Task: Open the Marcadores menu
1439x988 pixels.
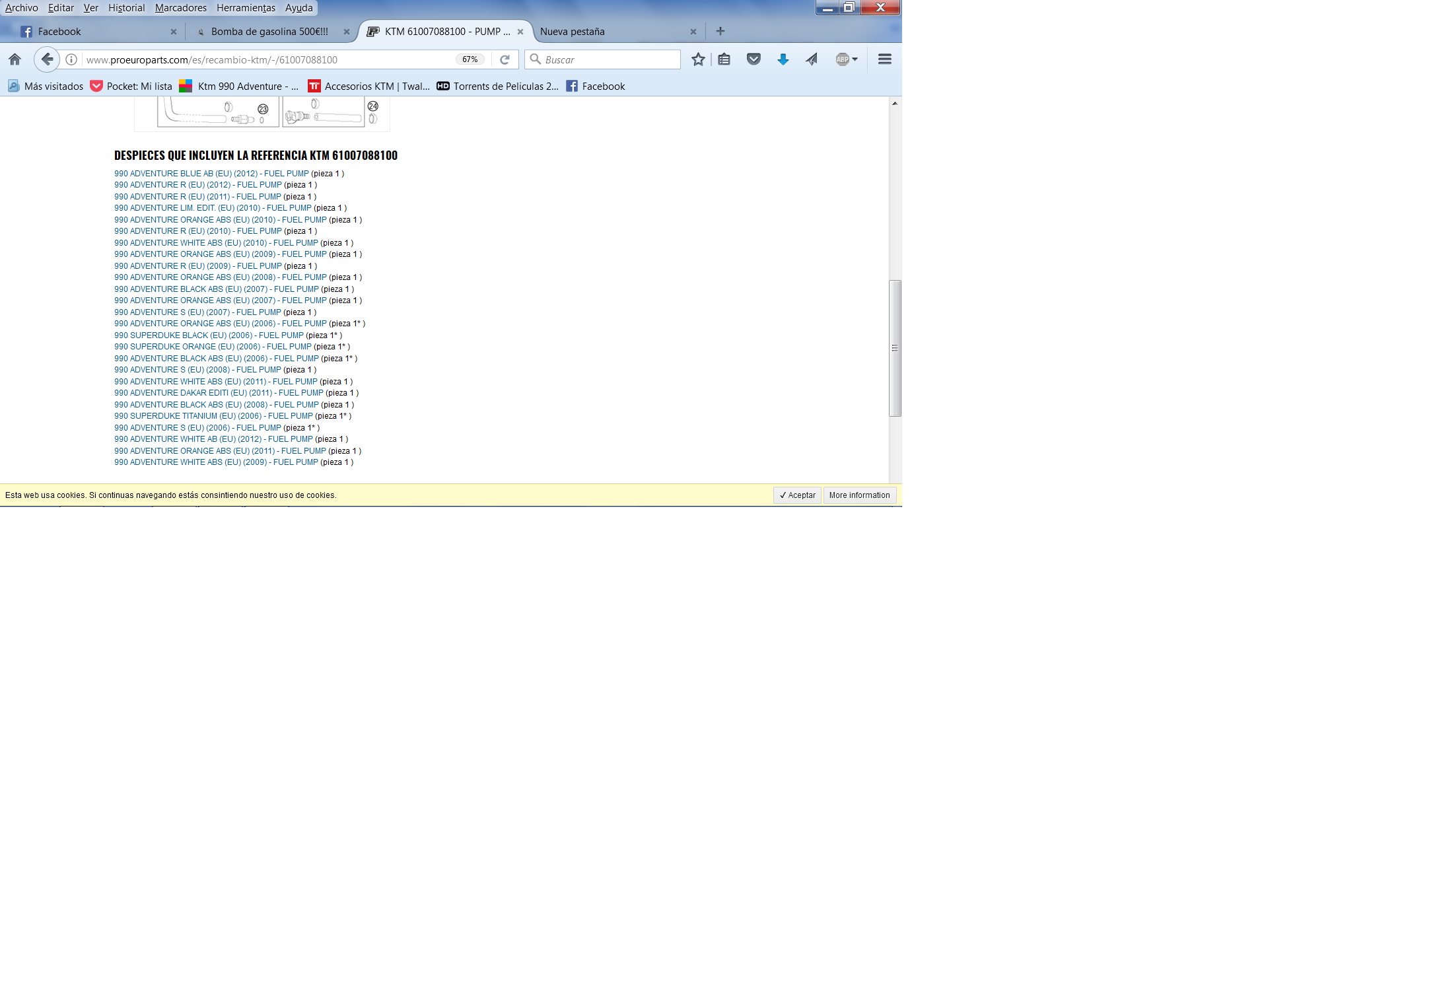Action: [181, 8]
